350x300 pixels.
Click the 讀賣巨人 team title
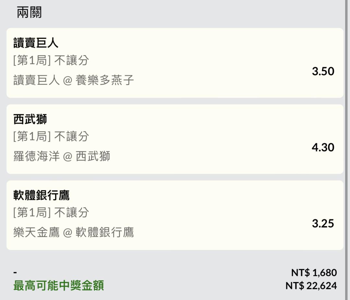point(36,43)
